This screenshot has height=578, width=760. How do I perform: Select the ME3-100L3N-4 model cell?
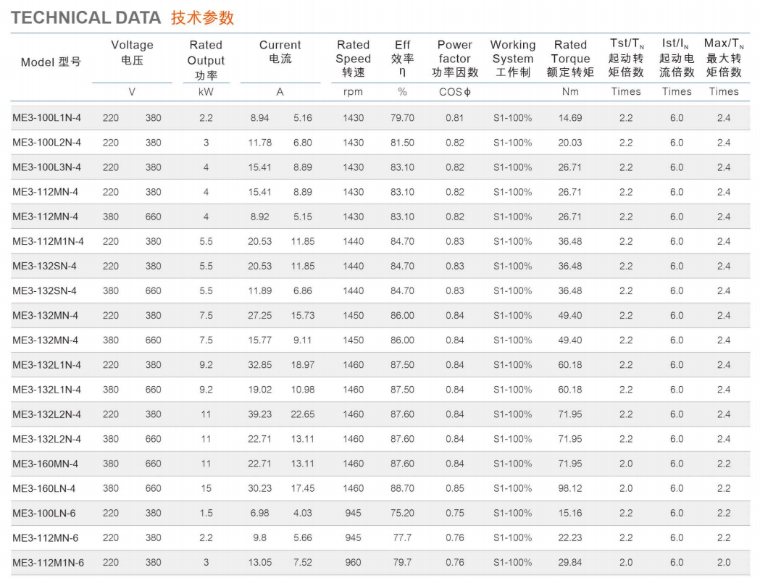tap(47, 167)
